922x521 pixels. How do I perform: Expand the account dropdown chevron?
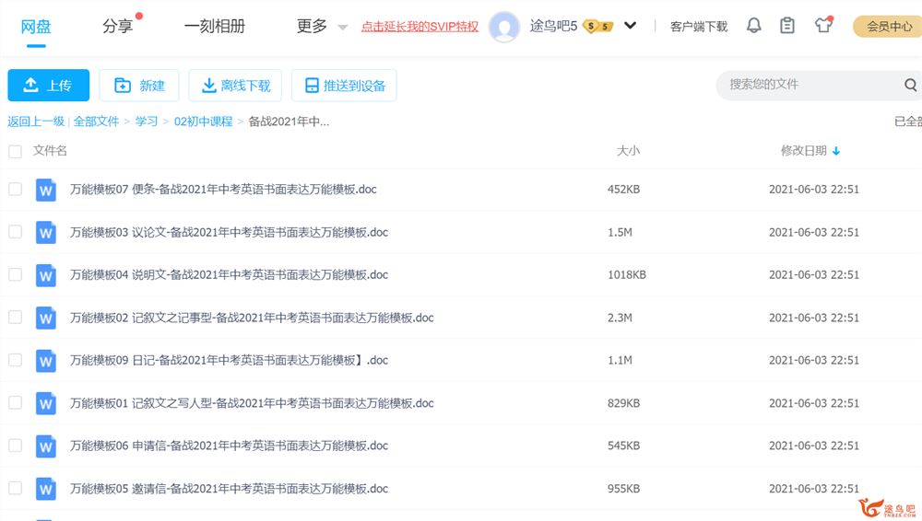630,26
